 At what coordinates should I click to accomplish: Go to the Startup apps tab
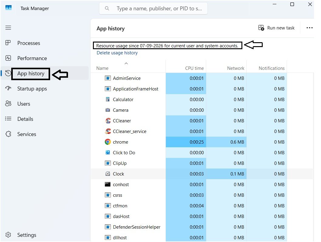[32, 89]
